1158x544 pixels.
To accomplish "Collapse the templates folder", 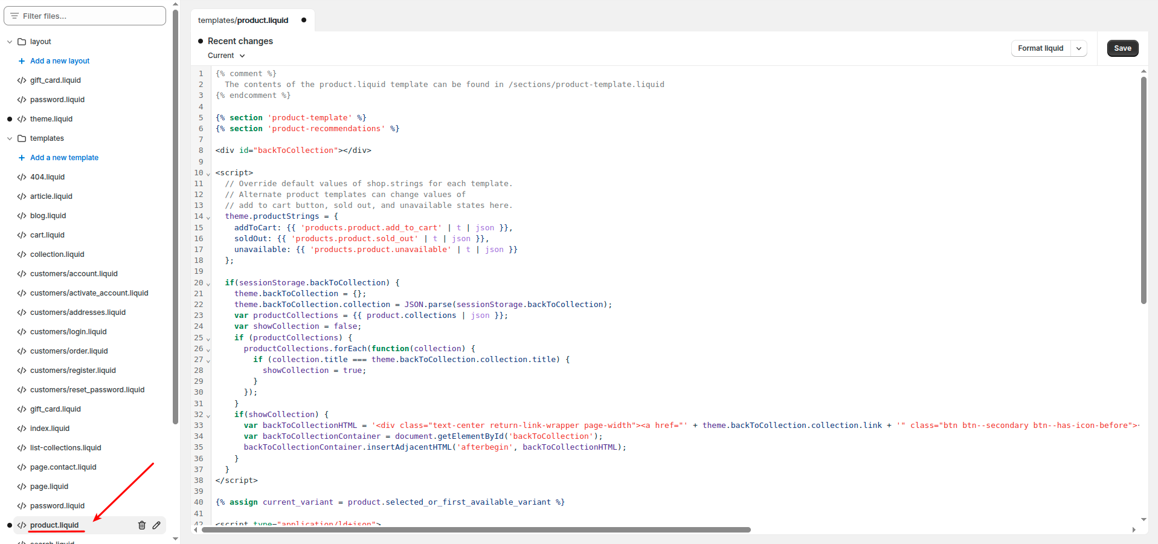I will pyautogui.click(x=10, y=138).
